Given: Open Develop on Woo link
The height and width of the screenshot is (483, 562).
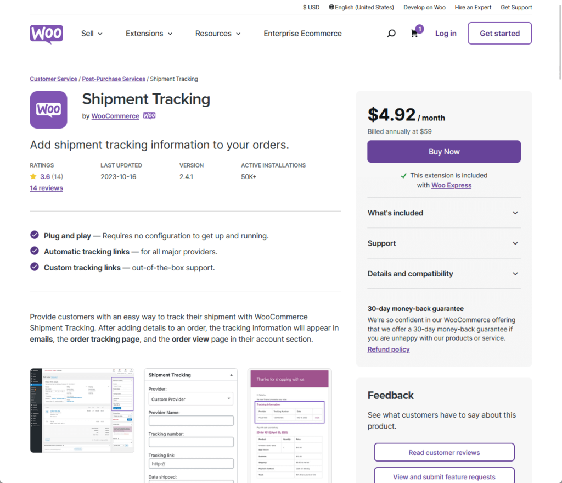Looking at the screenshot, I should (424, 7).
